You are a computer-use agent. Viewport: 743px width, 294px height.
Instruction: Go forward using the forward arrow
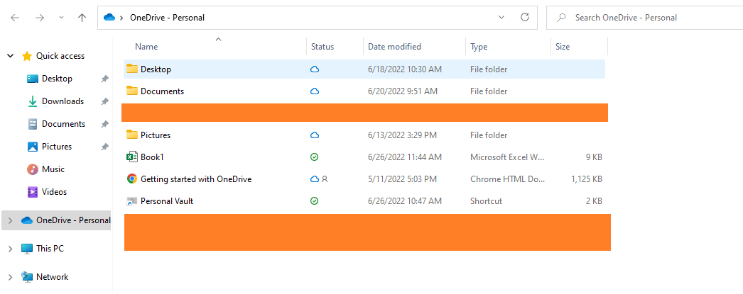(x=40, y=18)
